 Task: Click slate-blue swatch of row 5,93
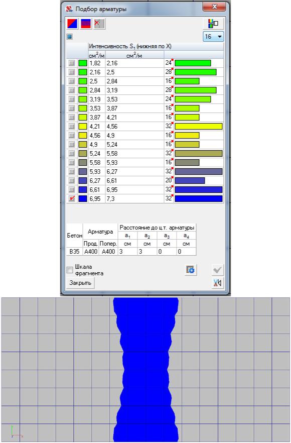(83, 171)
